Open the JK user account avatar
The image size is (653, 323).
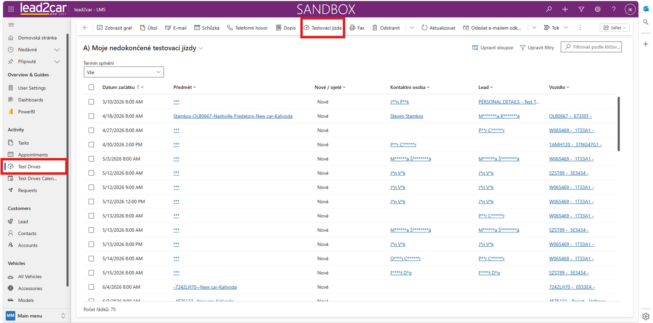(630, 9)
